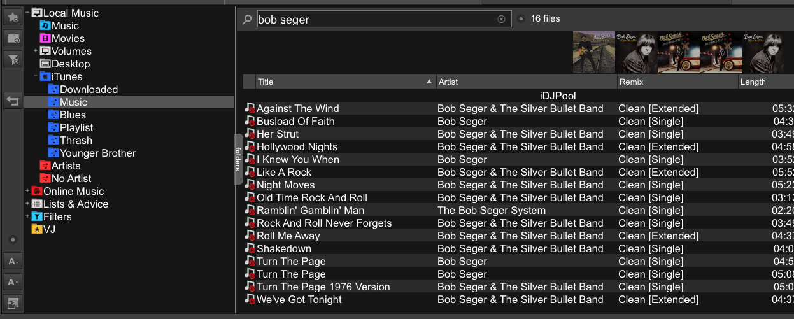Click the iDJPool group header
The image size is (794, 319).
coord(558,96)
